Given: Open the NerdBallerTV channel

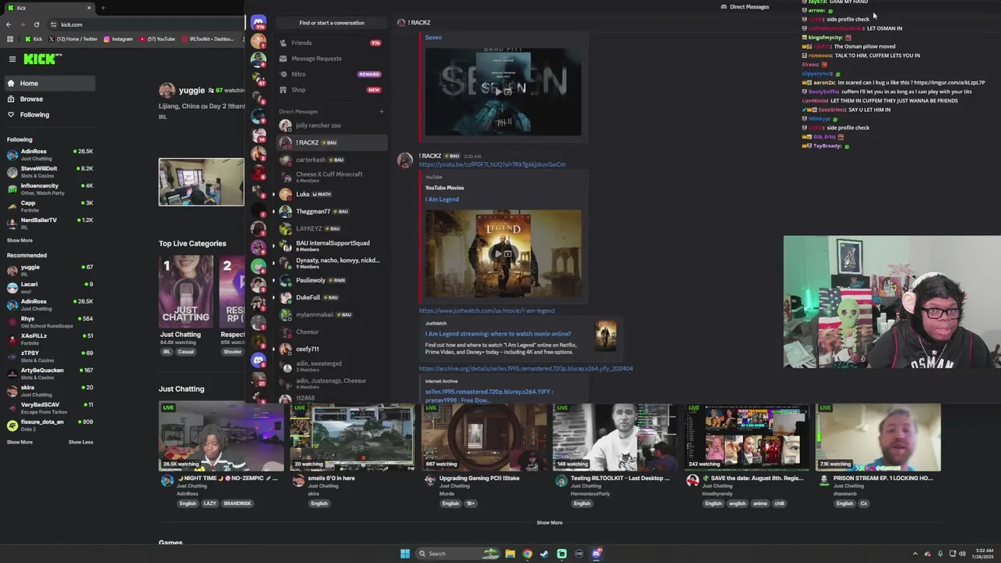Looking at the screenshot, I should click(50, 223).
